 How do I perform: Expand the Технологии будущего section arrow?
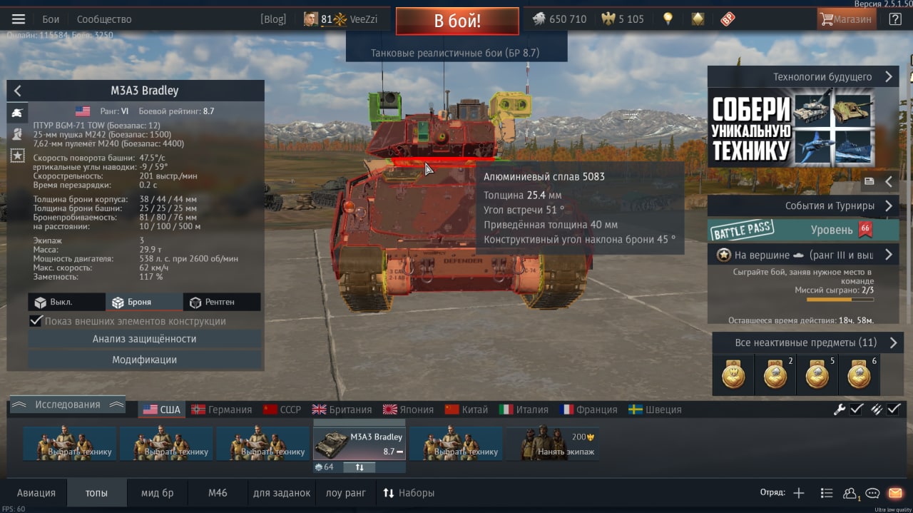(x=889, y=77)
